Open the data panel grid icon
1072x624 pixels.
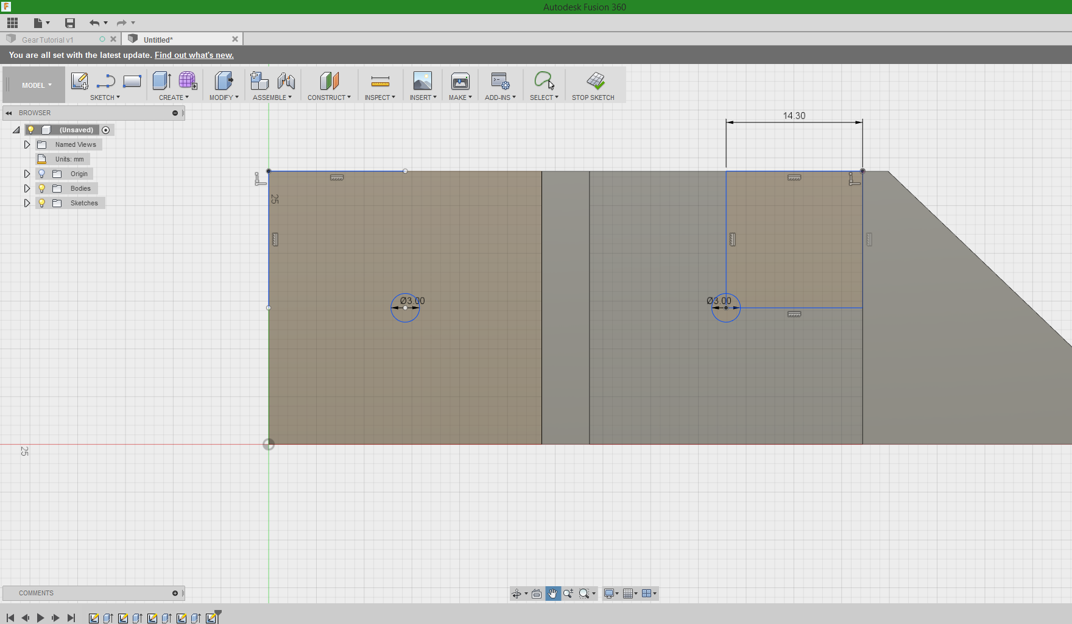pos(12,23)
